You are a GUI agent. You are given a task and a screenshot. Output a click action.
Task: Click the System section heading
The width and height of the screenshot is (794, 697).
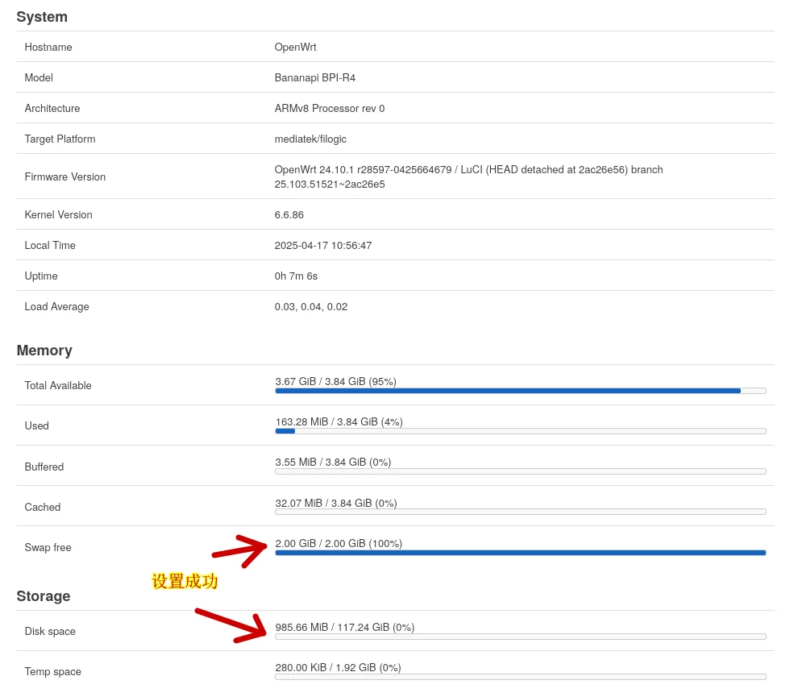click(42, 17)
